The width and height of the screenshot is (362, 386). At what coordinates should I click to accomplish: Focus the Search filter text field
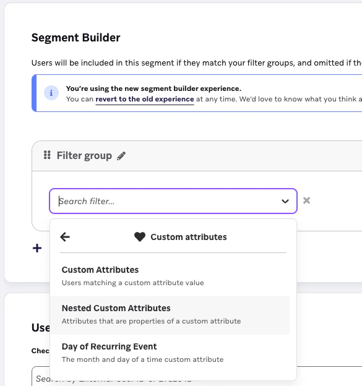pos(168,202)
